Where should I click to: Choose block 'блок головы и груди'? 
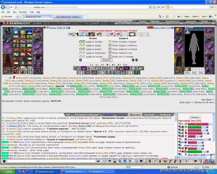click(x=110, y=42)
